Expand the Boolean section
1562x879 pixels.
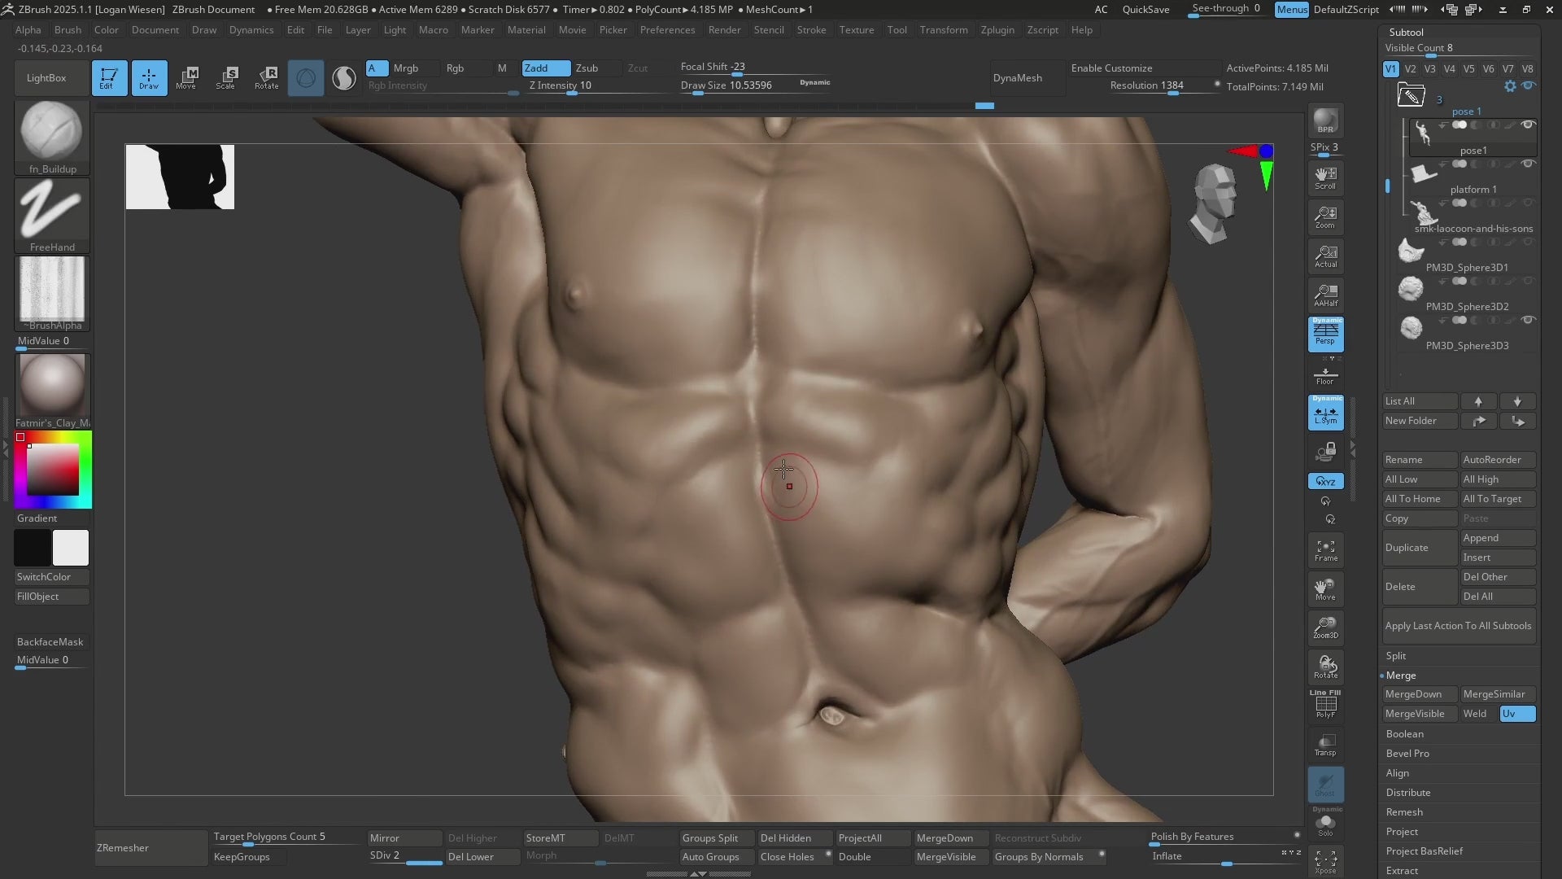click(x=1405, y=734)
